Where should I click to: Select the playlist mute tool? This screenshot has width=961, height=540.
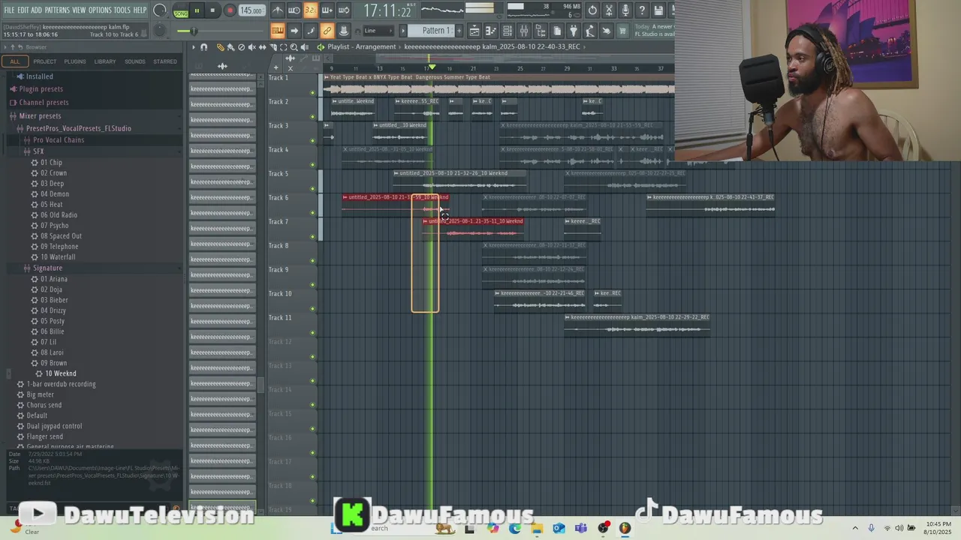pos(252,46)
